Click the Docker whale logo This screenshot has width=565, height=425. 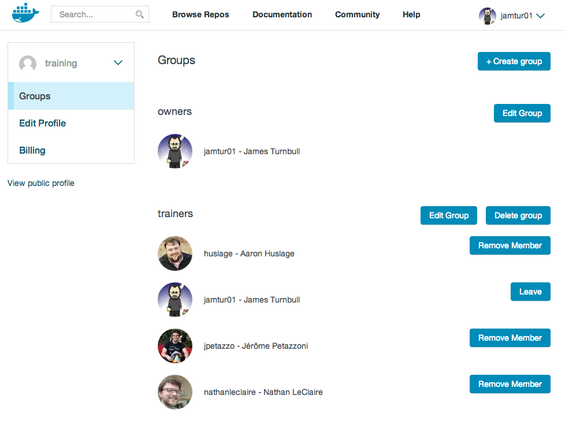25,13
